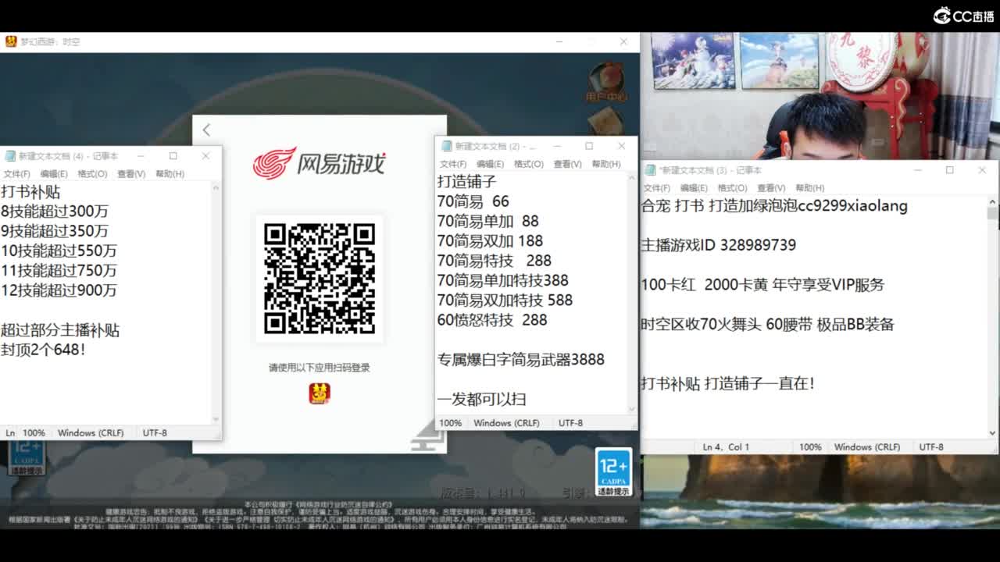Screen dimensions: 1000x562
Task: Click the text line 封顶2个648!
Action: pyautogui.click(x=43, y=350)
